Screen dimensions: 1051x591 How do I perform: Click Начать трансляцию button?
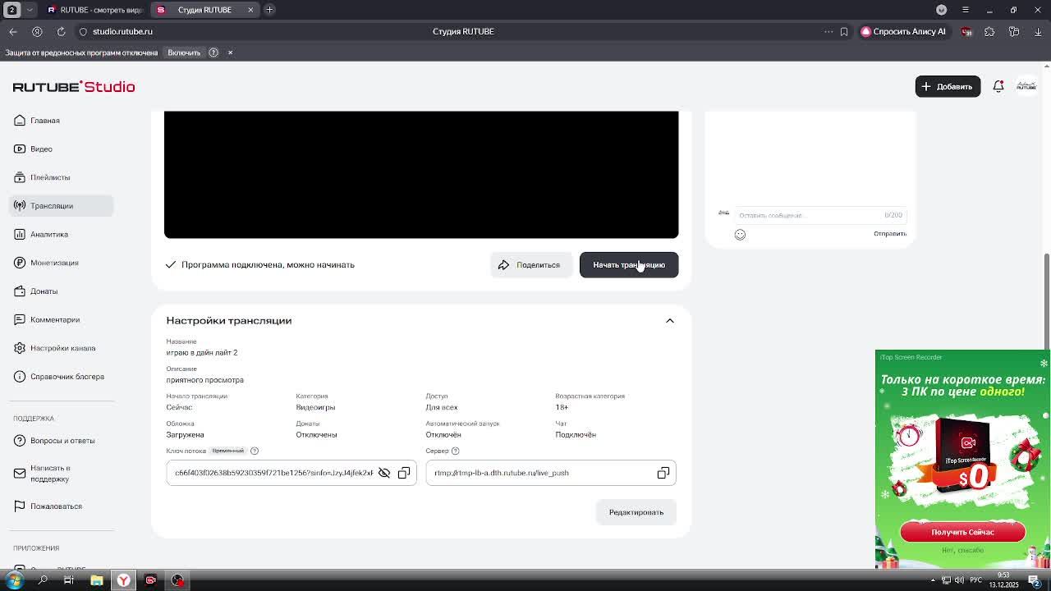(629, 265)
